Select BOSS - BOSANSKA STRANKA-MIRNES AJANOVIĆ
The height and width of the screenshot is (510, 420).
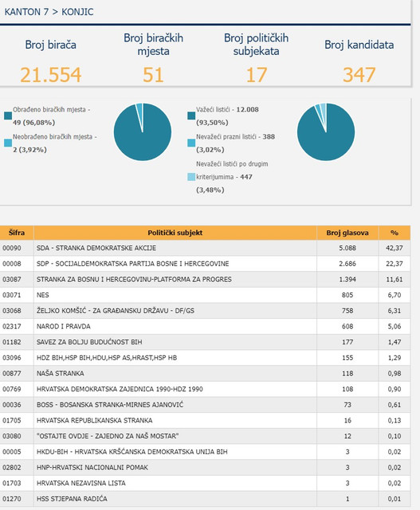point(205,405)
